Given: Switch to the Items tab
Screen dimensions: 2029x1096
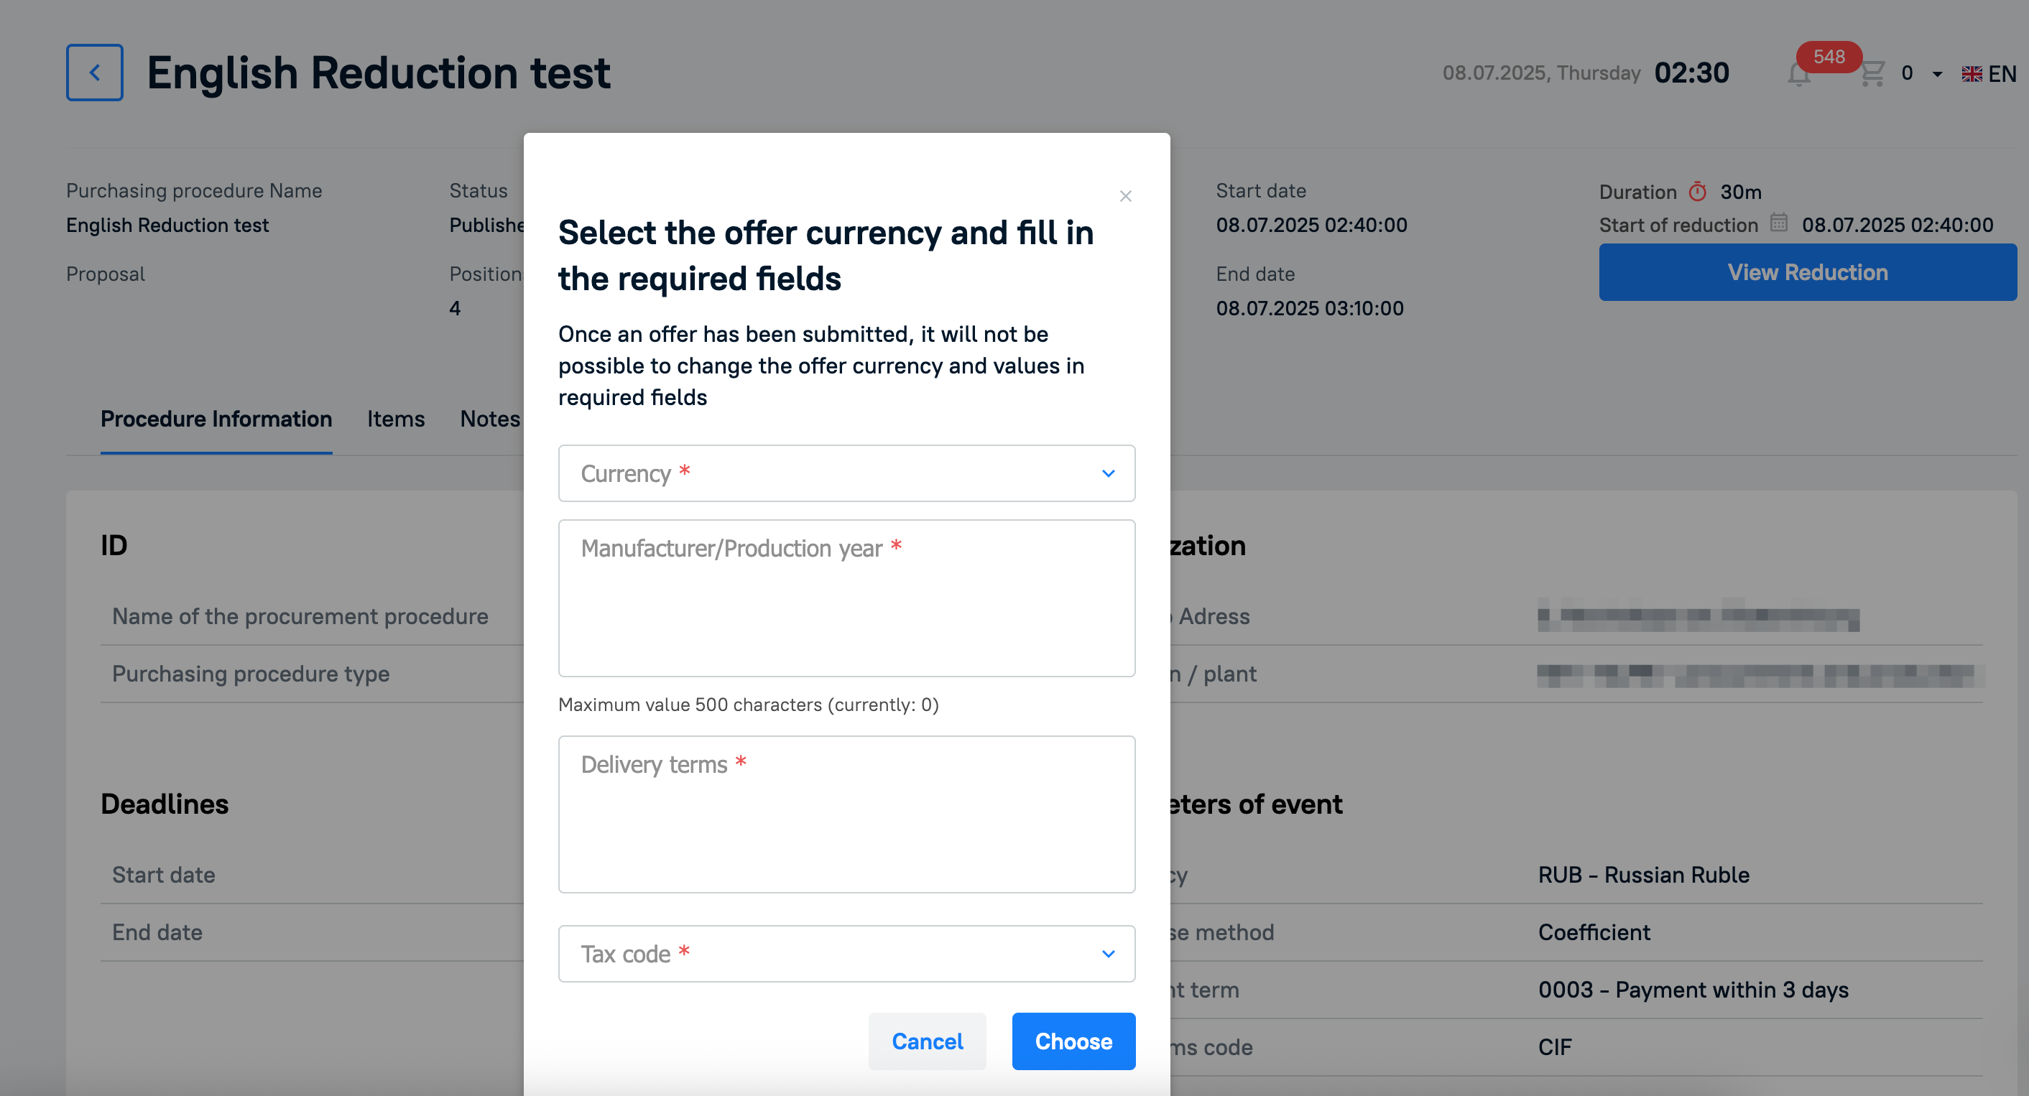Looking at the screenshot, I should [395, 419].
